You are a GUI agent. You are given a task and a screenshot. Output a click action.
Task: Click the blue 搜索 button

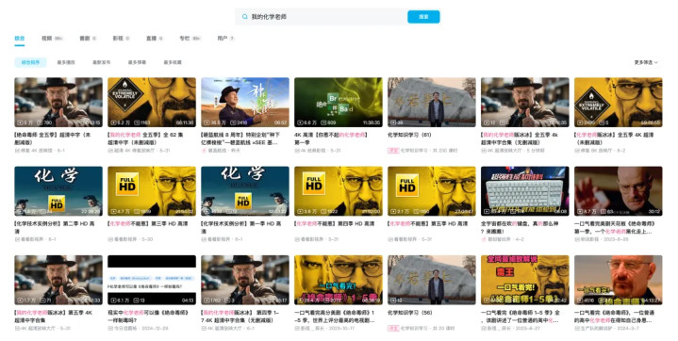coord(423,17)
